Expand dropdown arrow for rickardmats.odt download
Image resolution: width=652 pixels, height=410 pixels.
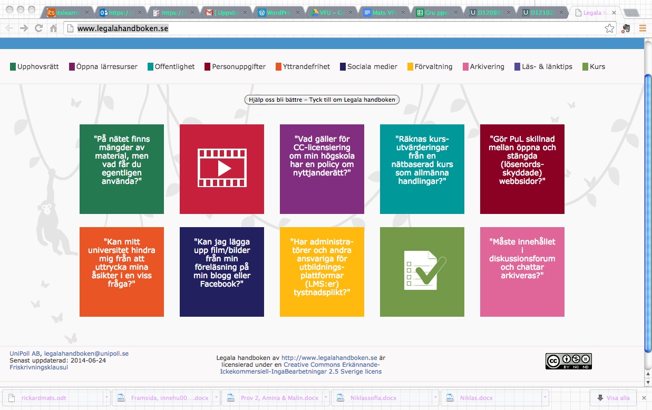click(106, 397)
